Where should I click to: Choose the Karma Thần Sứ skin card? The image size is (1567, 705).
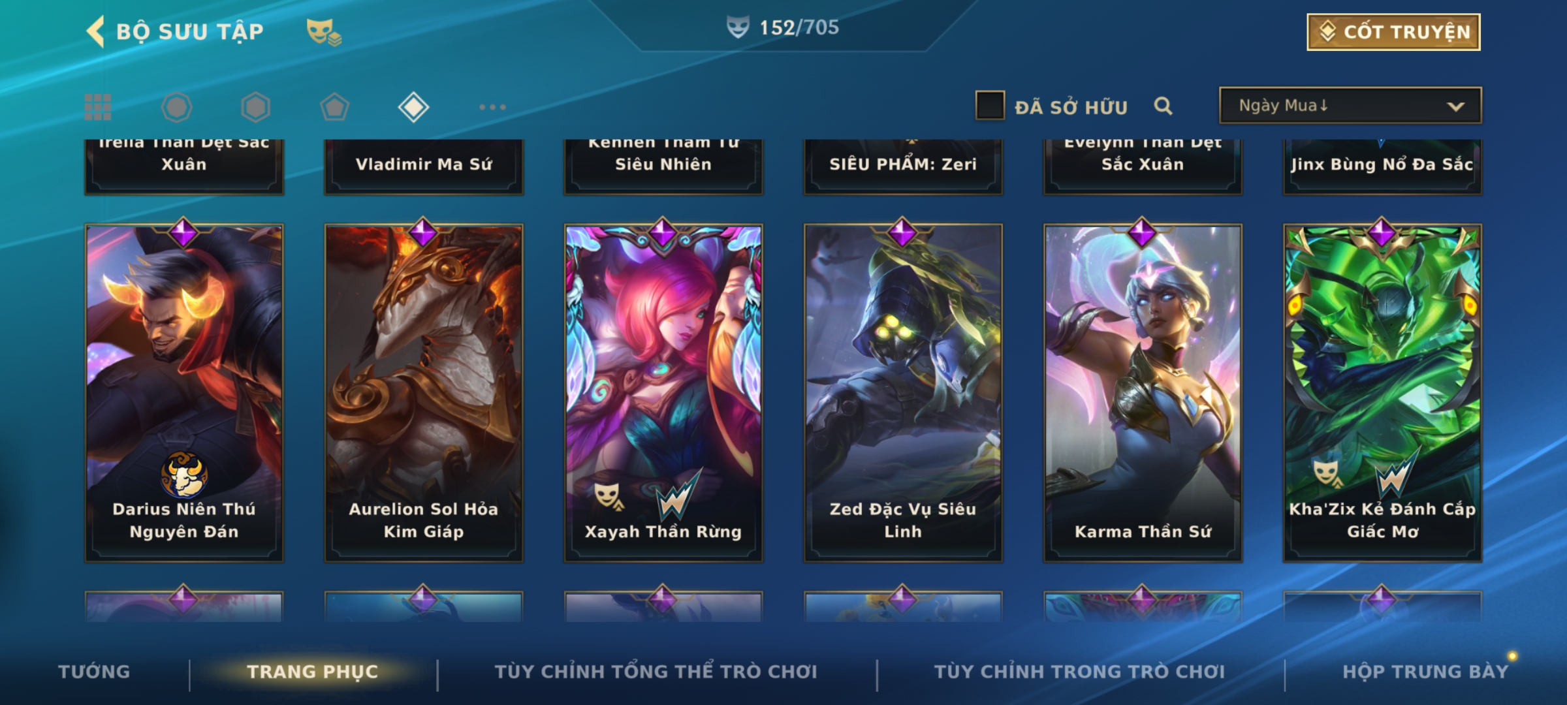(x=1143, y=393)
